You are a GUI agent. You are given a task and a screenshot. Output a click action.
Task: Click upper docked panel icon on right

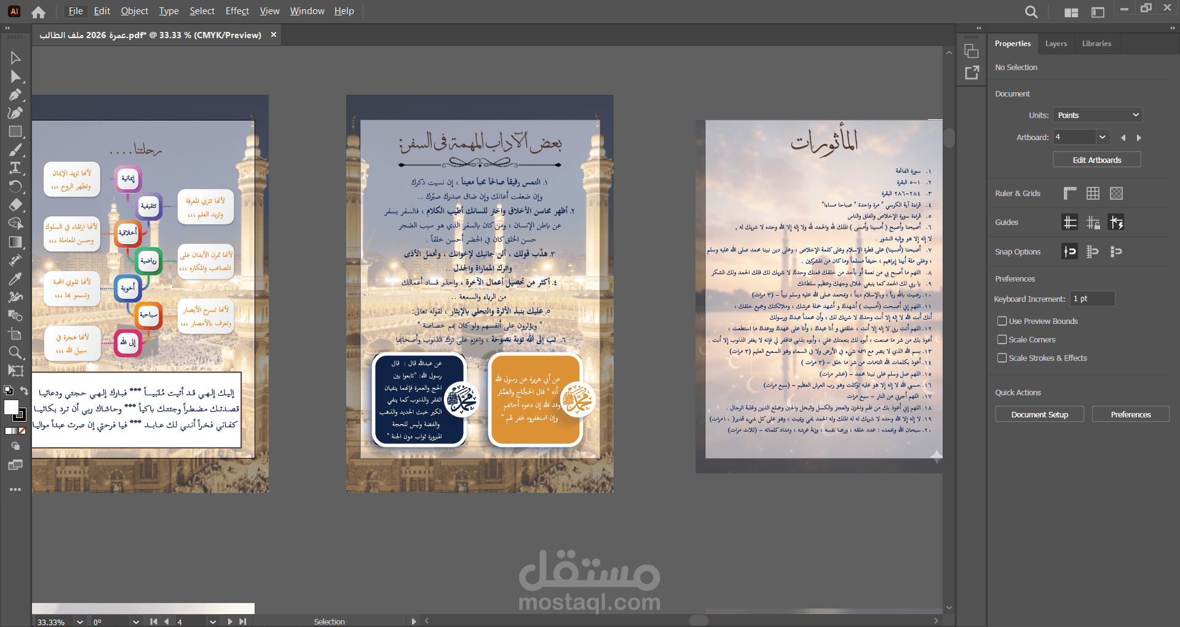tap(972, 51)
